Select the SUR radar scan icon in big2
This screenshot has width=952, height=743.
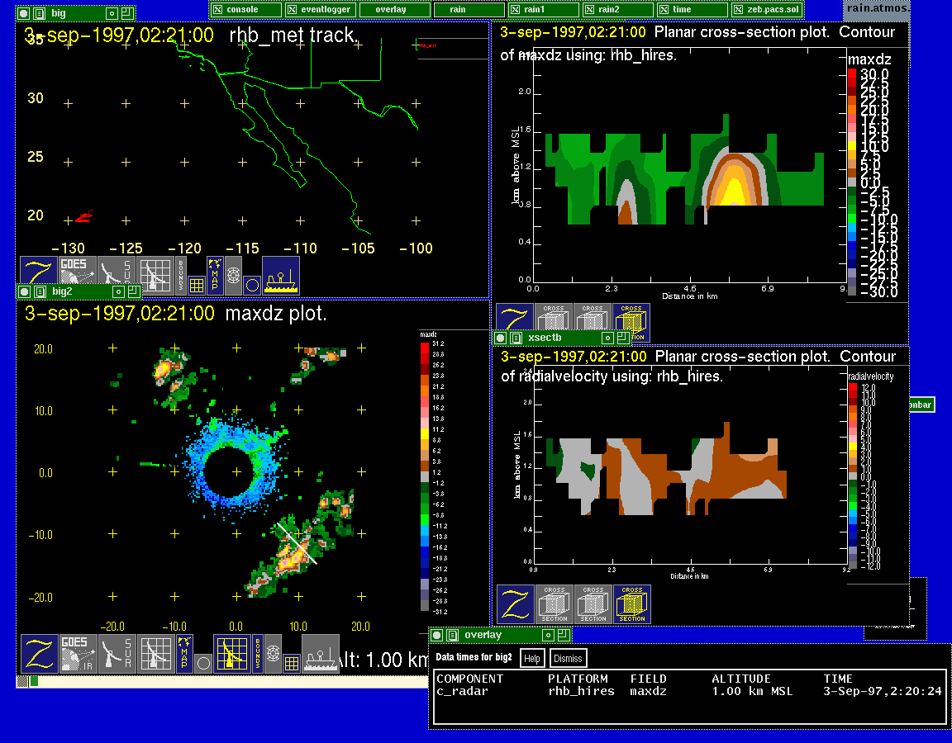(117, 653)
